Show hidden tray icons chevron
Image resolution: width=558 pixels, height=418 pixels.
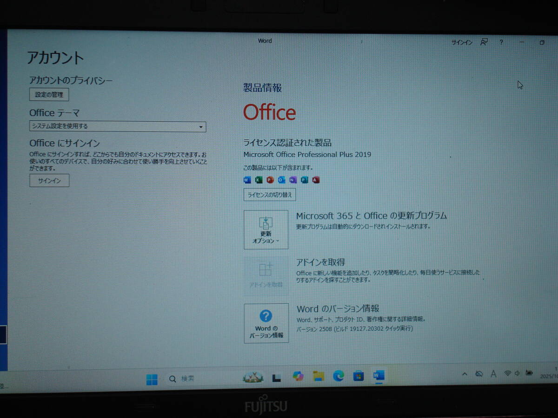click(465, 374)
